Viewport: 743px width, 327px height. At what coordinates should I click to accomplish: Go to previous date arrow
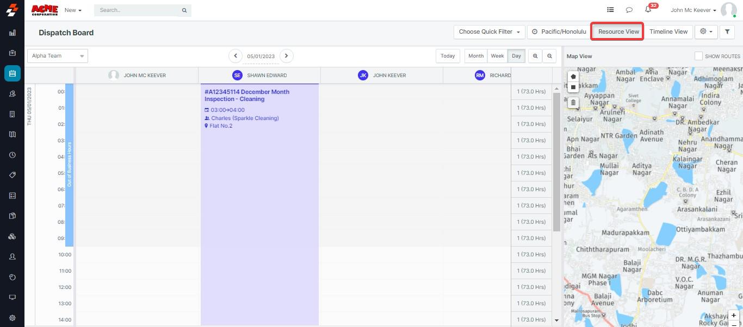point(236,56)
